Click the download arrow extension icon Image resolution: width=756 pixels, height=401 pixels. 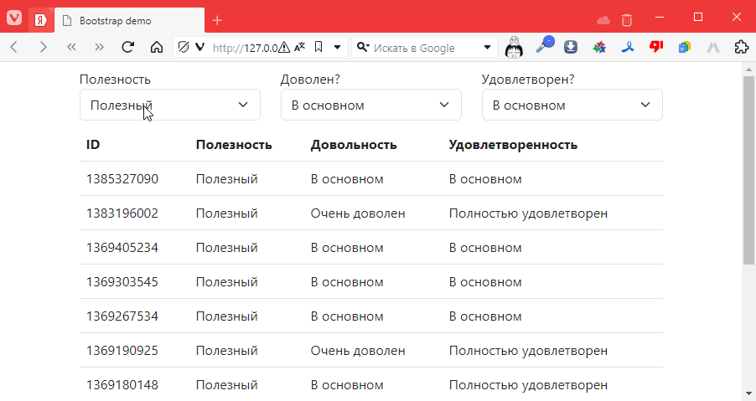[x=571, y=48]
